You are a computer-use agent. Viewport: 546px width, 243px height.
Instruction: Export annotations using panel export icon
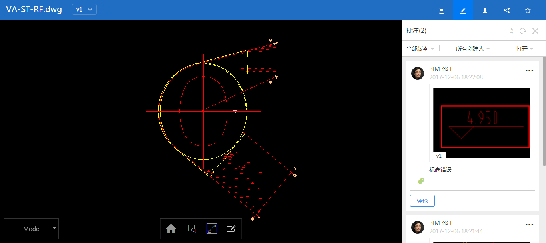pyautogui.click(x=510, y=31)
